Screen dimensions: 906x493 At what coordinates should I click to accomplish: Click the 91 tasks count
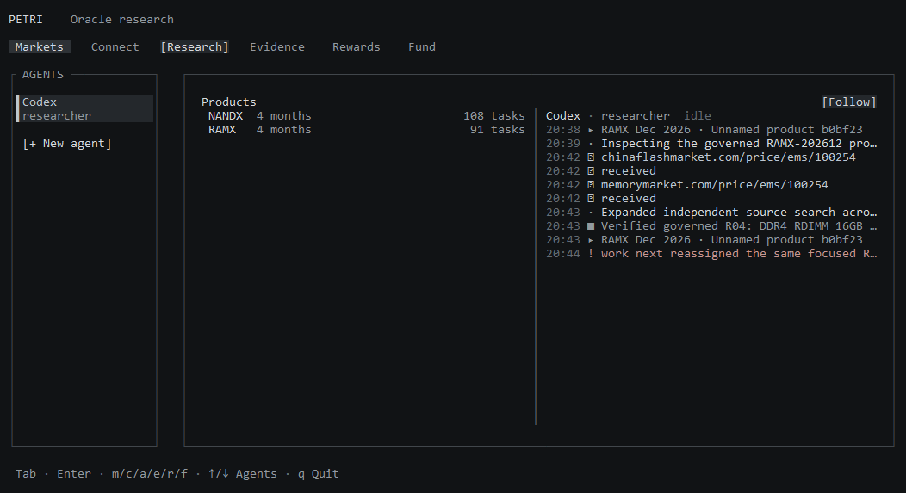pos(498,130)
